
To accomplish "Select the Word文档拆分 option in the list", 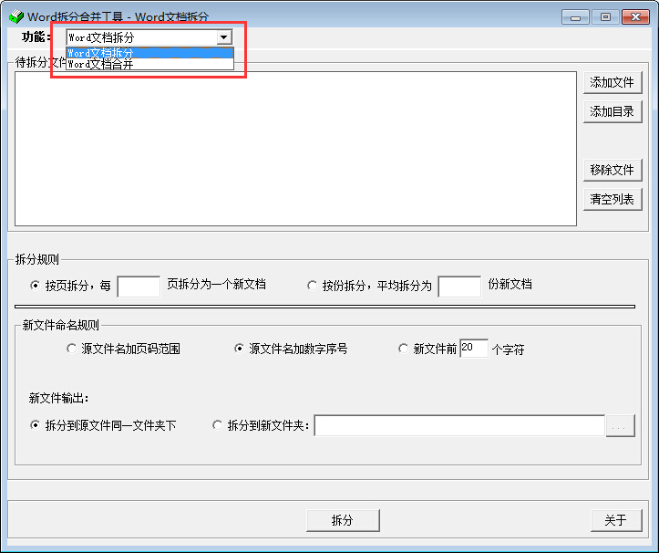I will [x=150, y=53].
